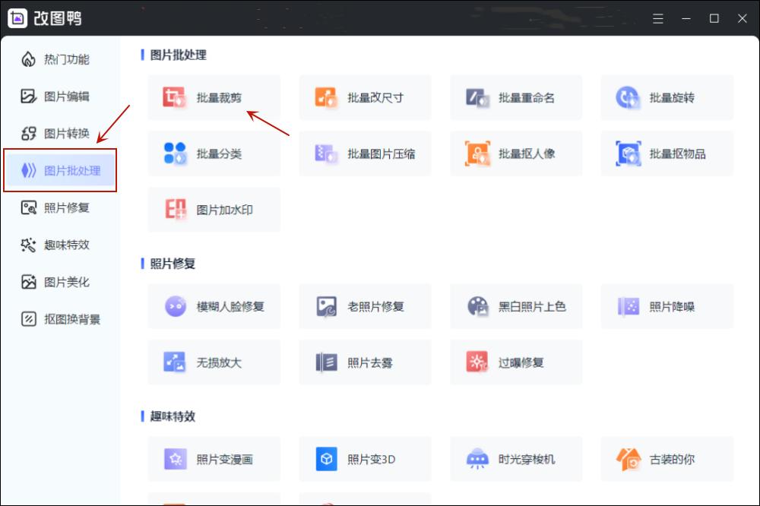The height and width of the screenshot is (506, 760).
Task: Open 批量分类 (Batch Classify)
Action: [214, 153]
